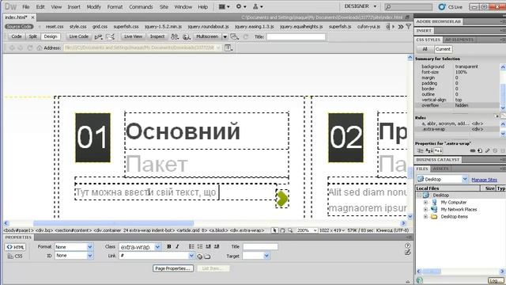Viewport: 506px width, 285px height.
Task: Click the Quick Tag Editor icon in Properties
Action: click(x=408, y=253)
